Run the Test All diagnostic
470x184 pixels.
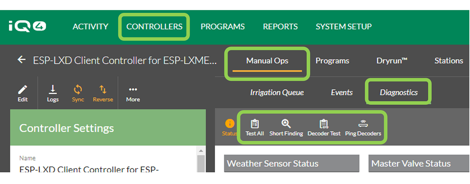click(255, 127)
